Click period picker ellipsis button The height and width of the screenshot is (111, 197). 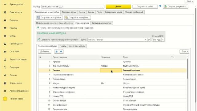103,7
